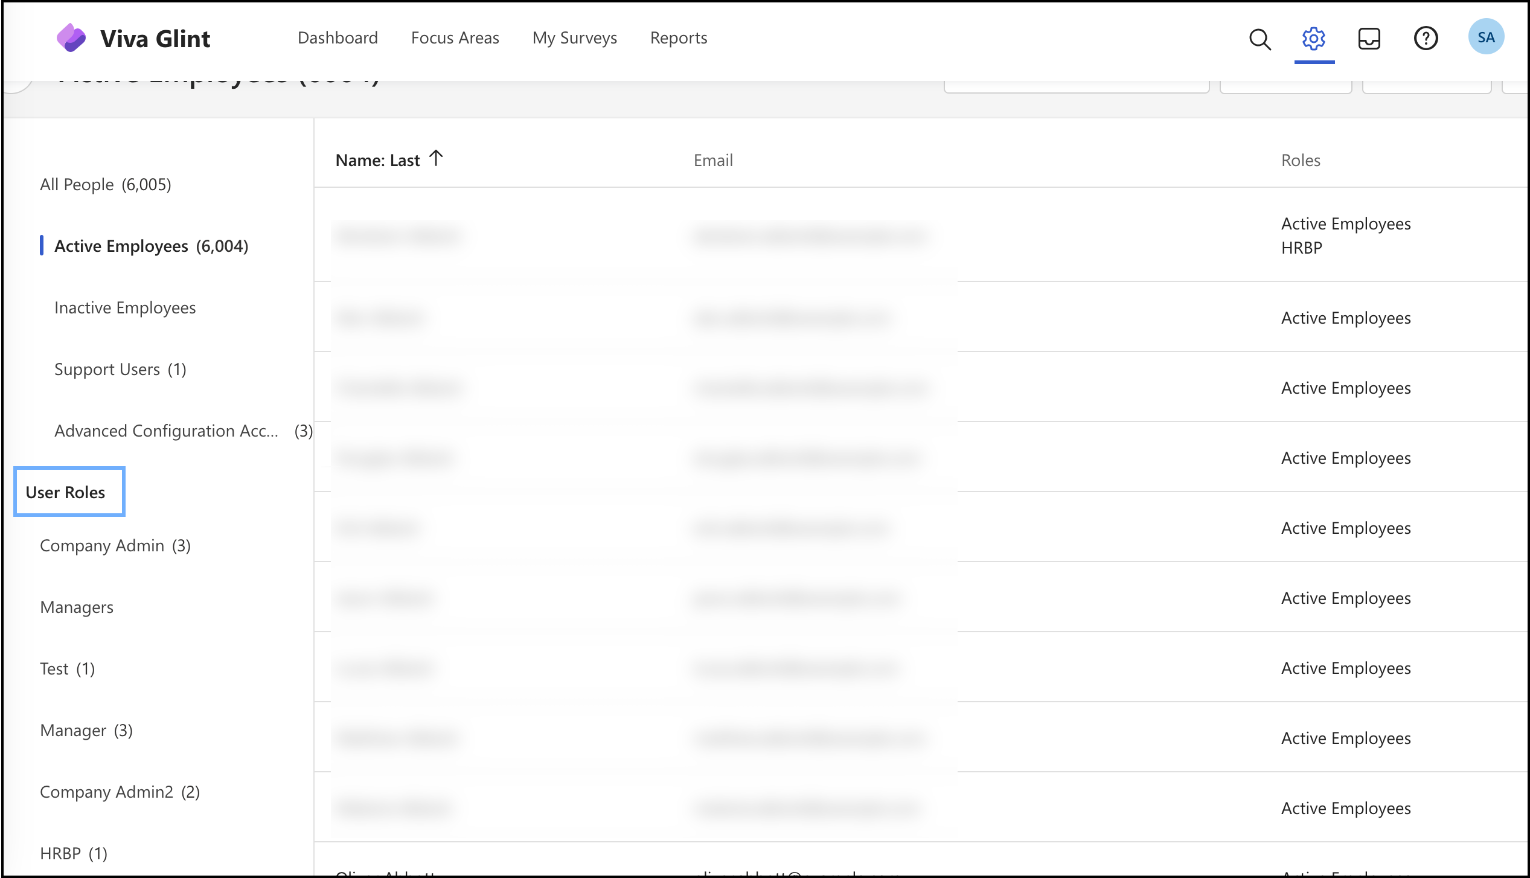Image resolution: width=1530 pixels, height=878 pixels.
Task: Click Inactive Employees category filter
Action: coord(125,306)
